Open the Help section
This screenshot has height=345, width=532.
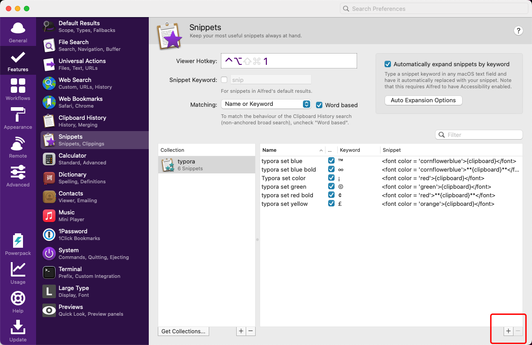click(x=18, y=302)
